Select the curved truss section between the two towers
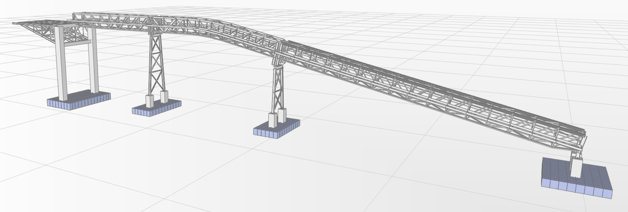The image size is (628, 212). pyautogui.click(x=218, y=33)
